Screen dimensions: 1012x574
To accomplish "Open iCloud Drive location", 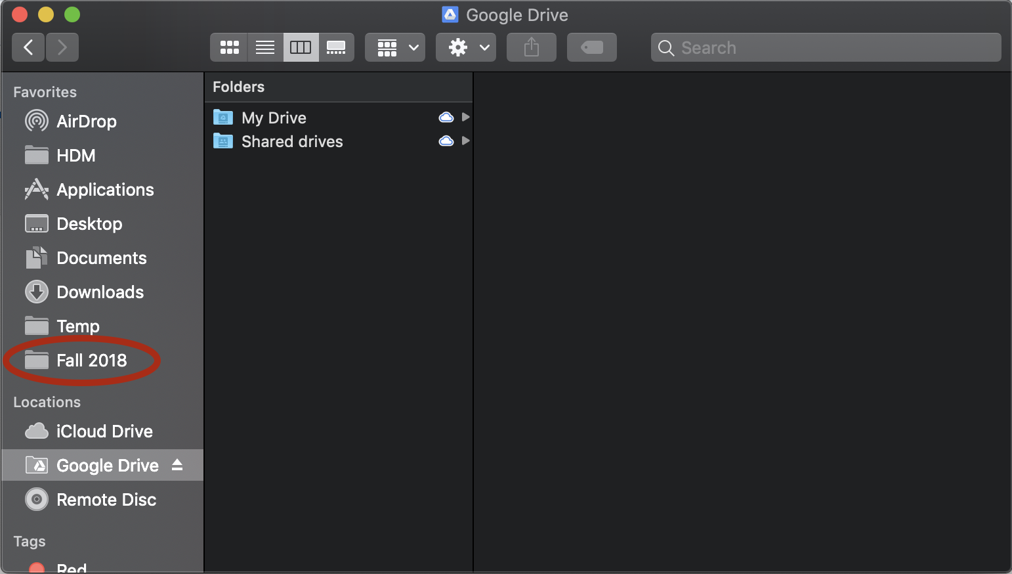I will pyautogui.click(x=104, y=431).
